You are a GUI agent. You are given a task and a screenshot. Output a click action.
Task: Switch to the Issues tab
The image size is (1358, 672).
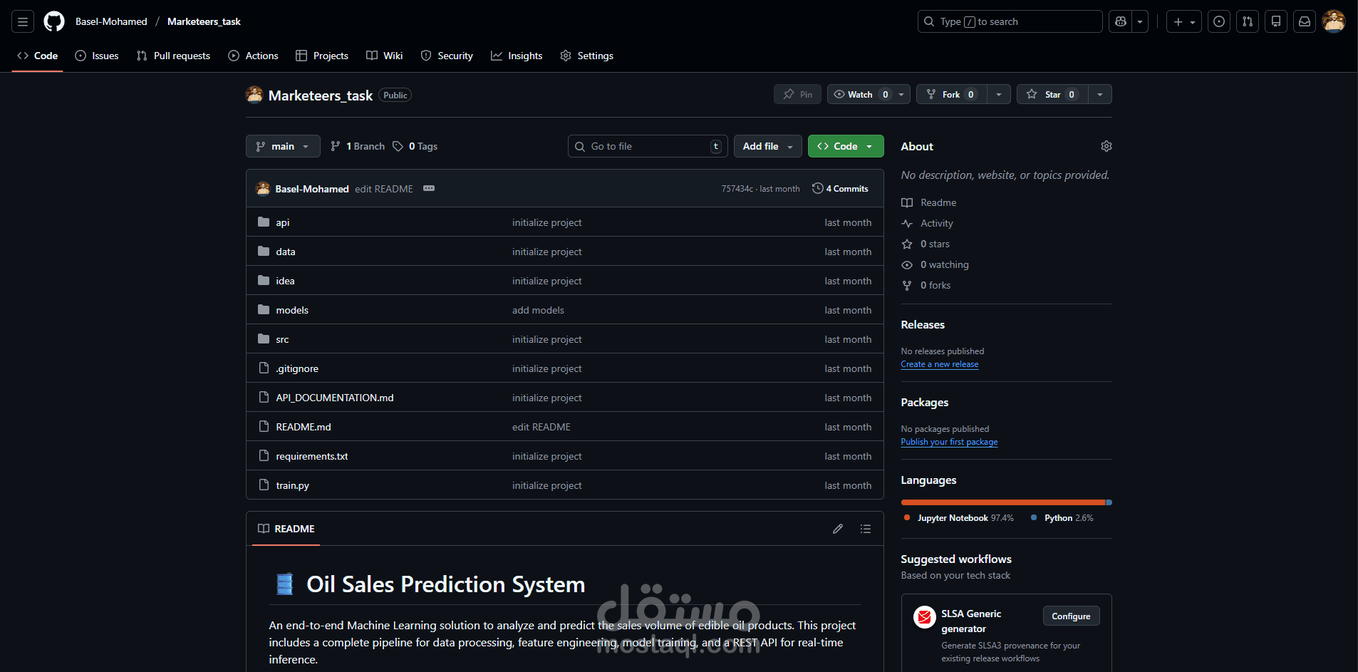tap(97, 56)
